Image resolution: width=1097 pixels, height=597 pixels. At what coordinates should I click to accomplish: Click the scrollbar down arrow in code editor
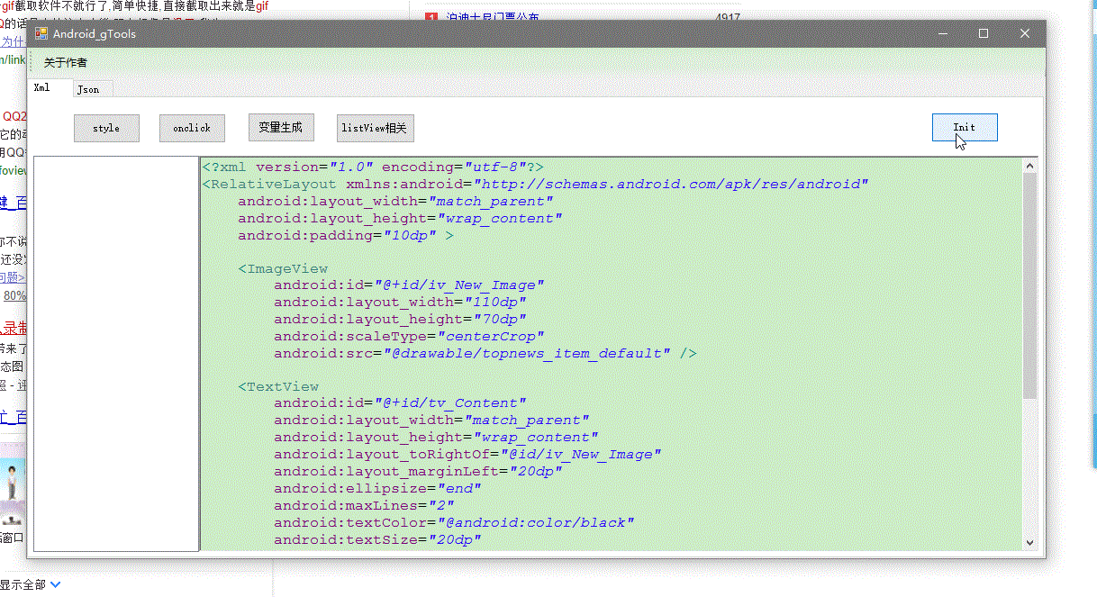(1030, 542)
